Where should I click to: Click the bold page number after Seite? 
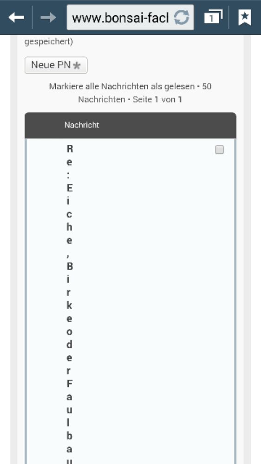(x=157, y=99)
